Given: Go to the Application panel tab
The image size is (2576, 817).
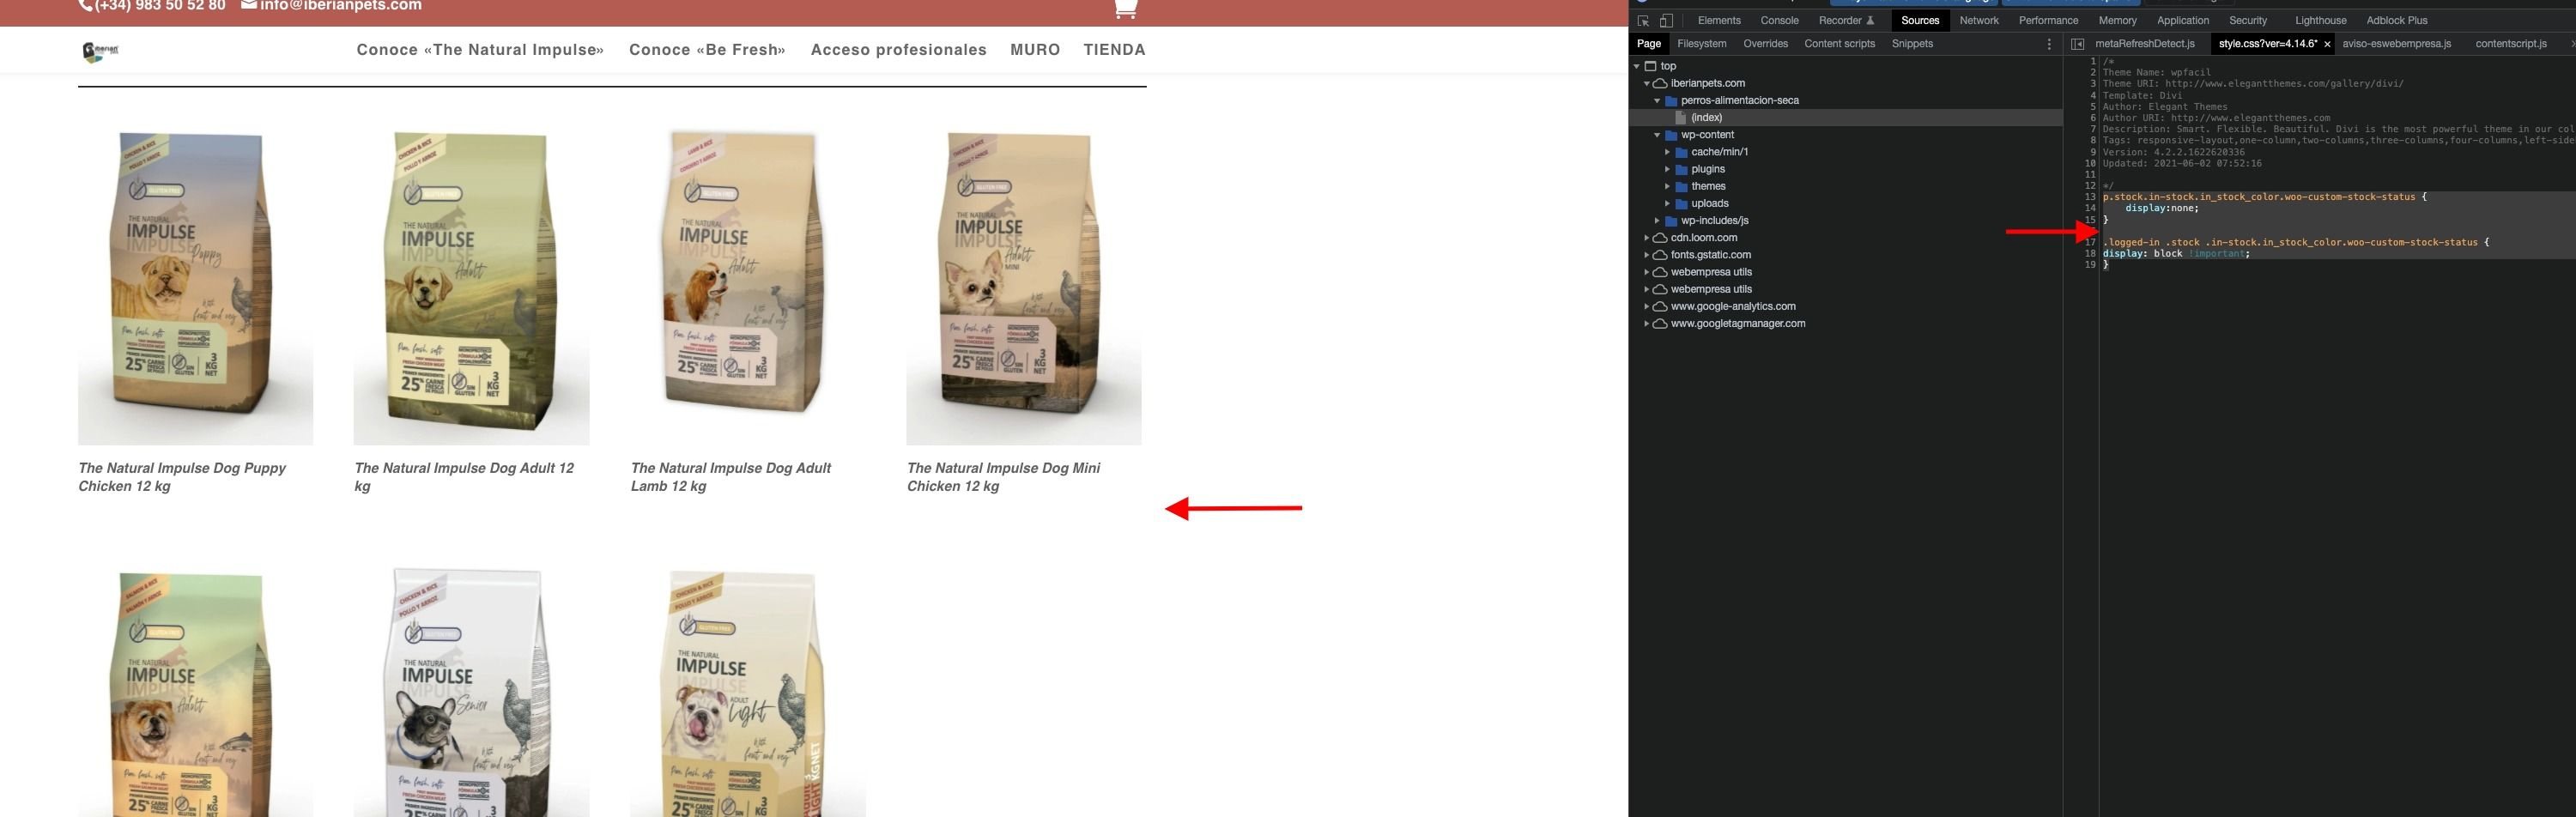Looking at the screenshot, I should tap(2183, 20).
